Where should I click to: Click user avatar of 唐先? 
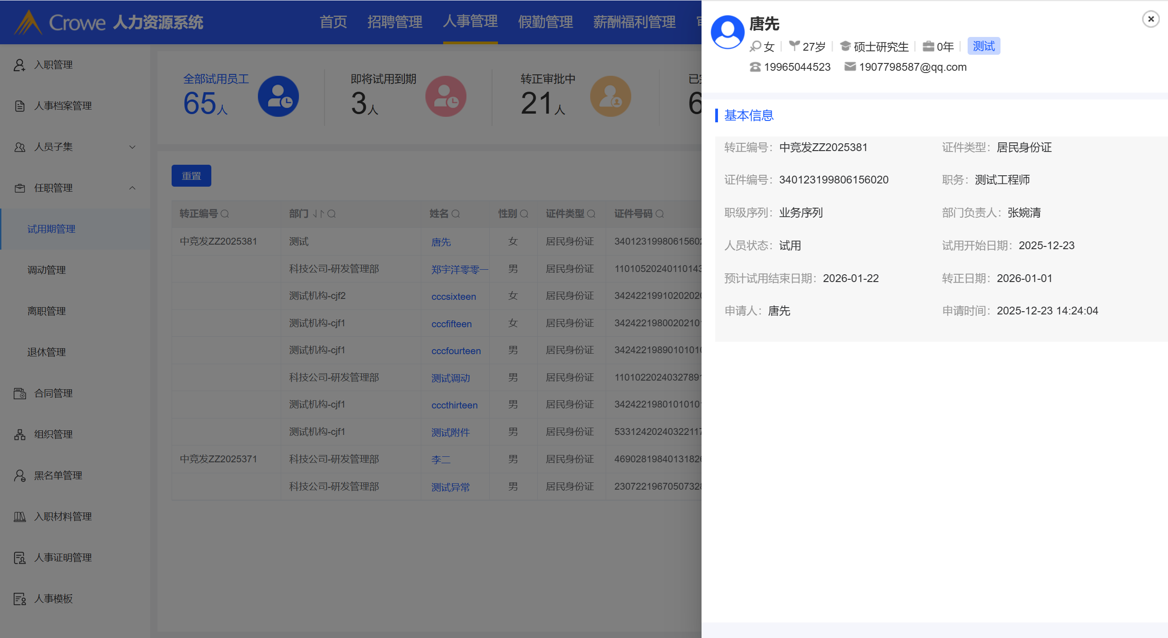point(727,32)
